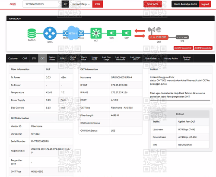
Task: Click the ACS ONT Connectivity button
Action: (183, 48)
